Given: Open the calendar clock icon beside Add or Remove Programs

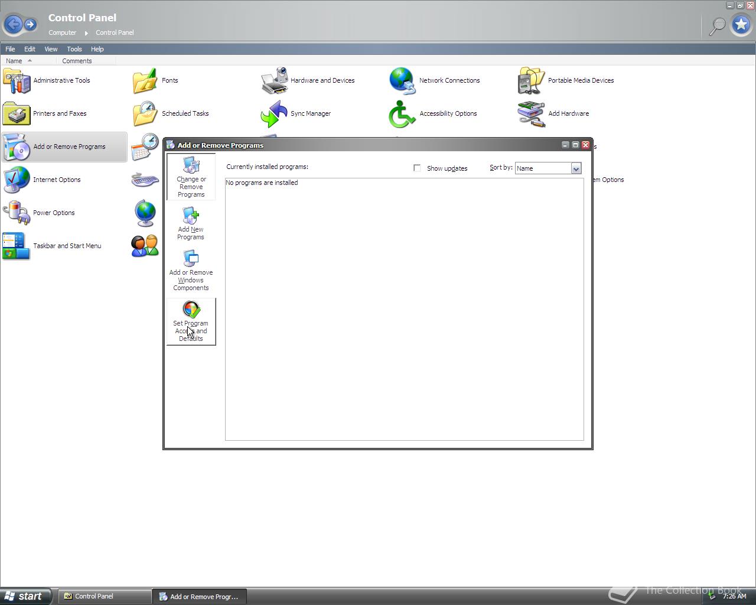Looking at the screenshot, I should tap(146, 147).
